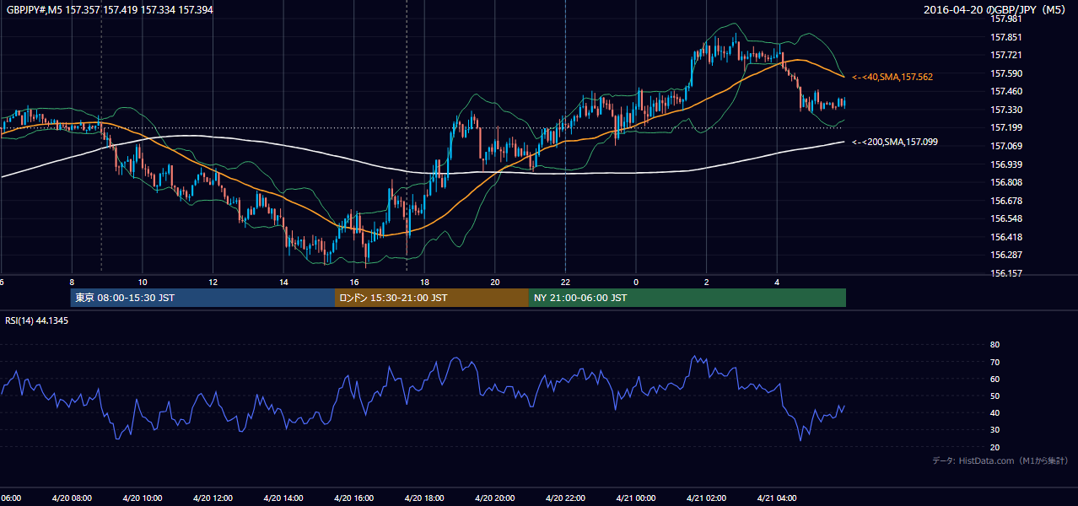The height and width of the screenshot is (506, 1078).
Task: Click hour label 10 under the price chart
Action: pos(143,282)
